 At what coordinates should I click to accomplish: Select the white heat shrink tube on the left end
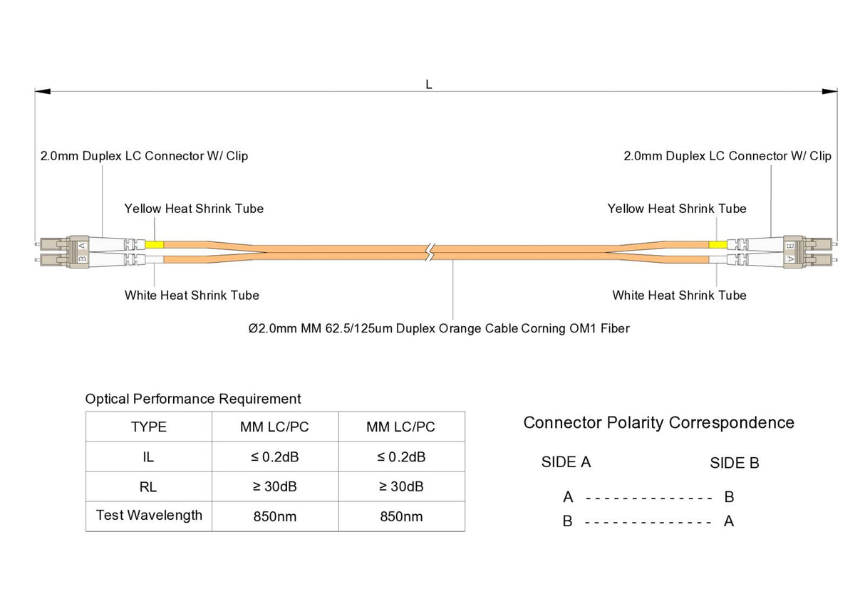coord(155,259)
